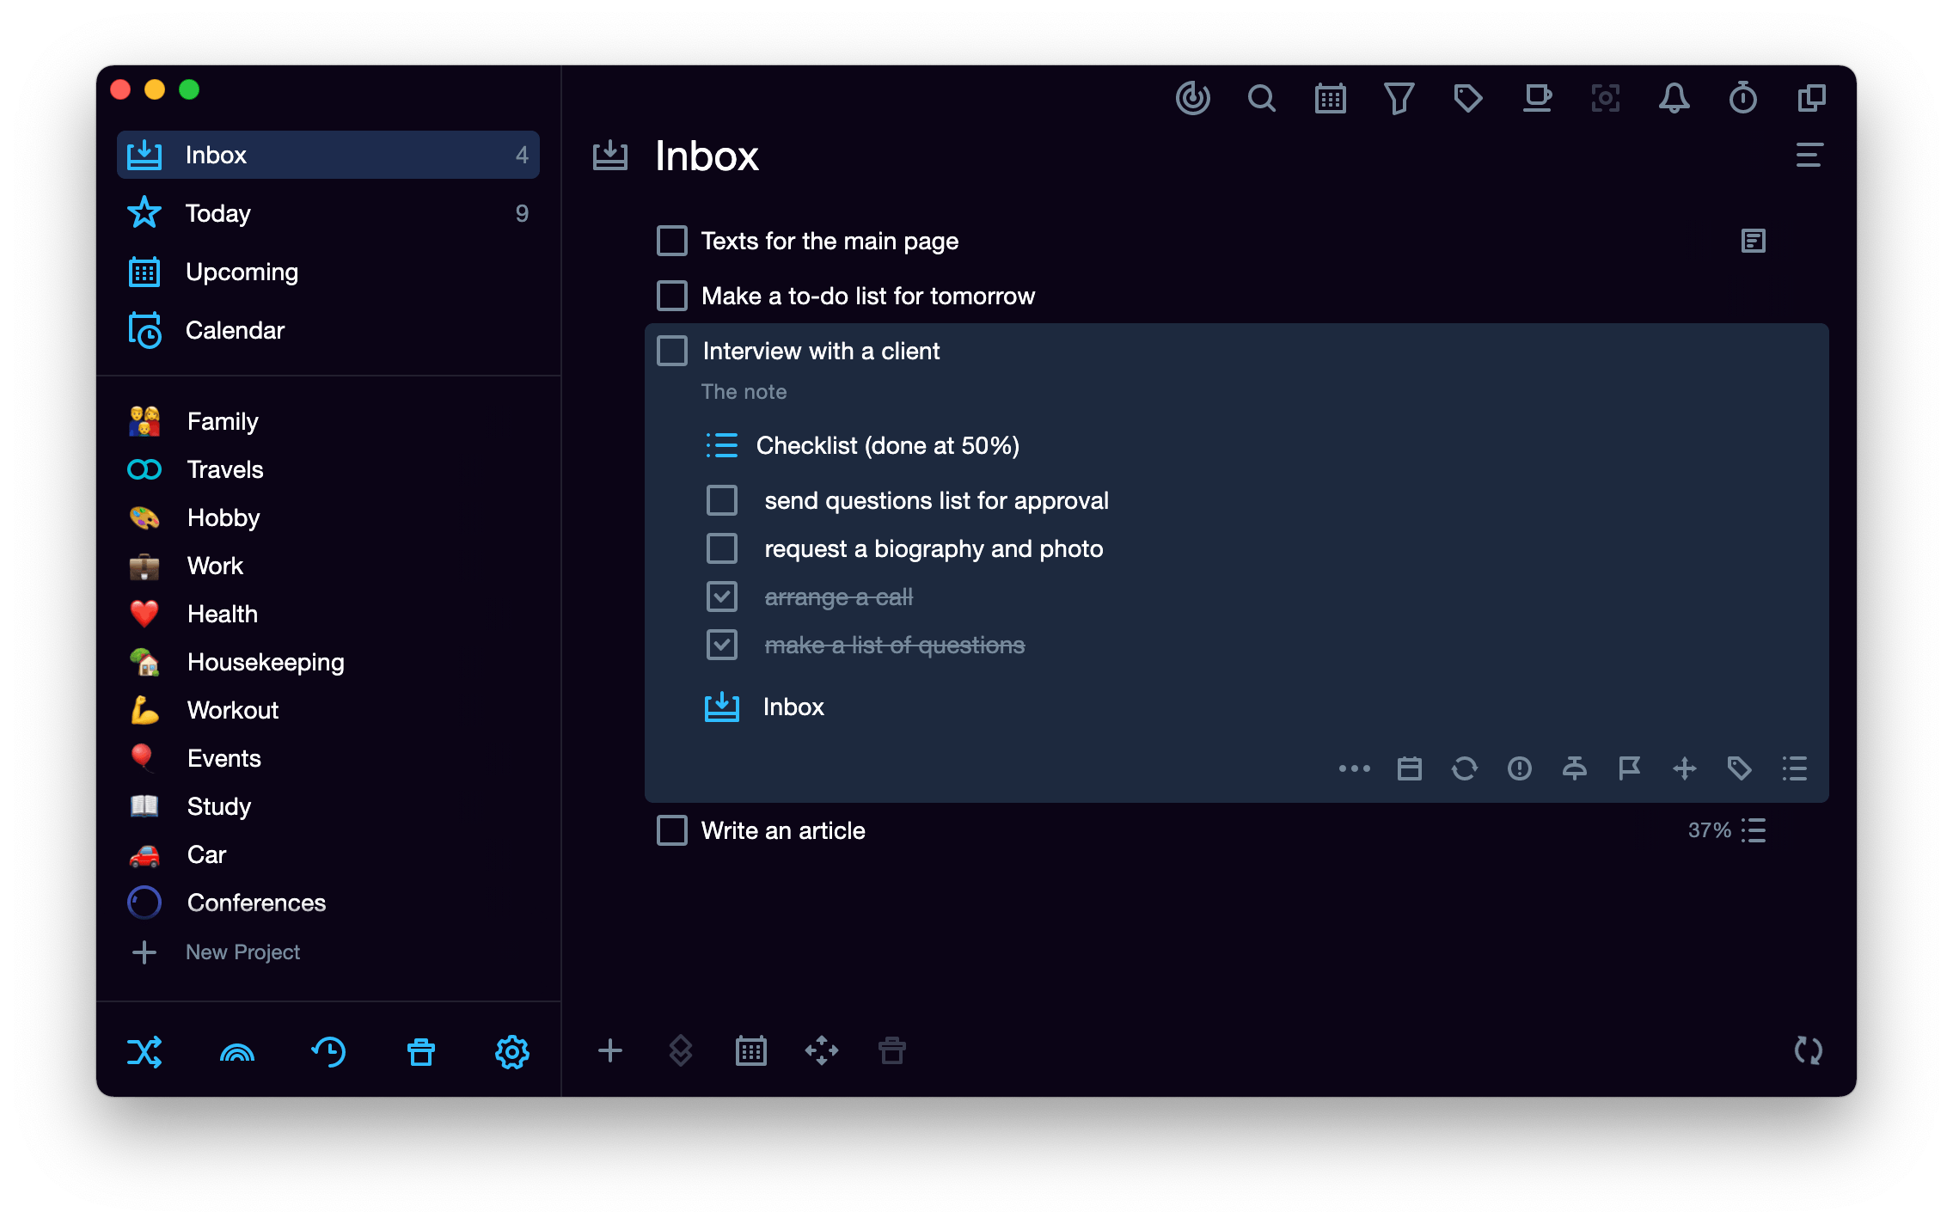The height and width of the screenshot is (1224, 1953).
Task: Click the checklist icon in task editor toolbar
Action: pyautogui.click(x=1794, y=768)
